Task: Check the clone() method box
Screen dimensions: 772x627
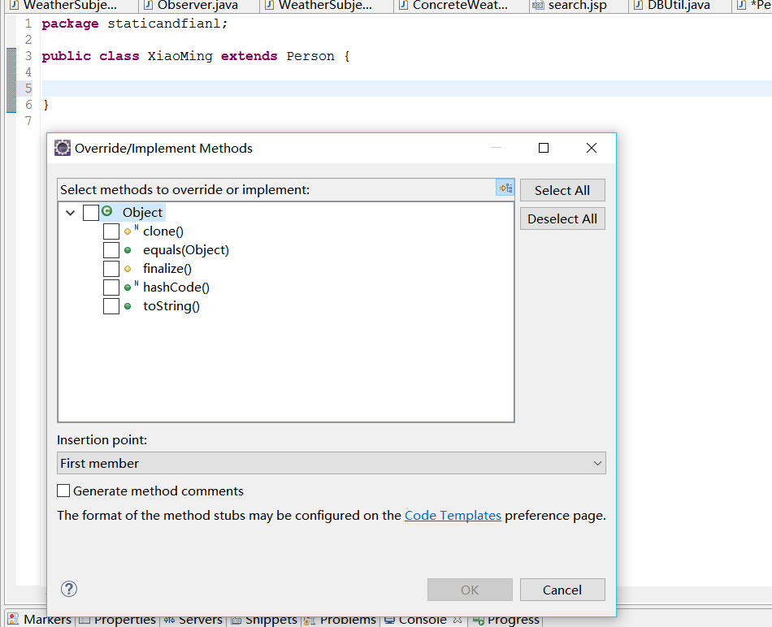Action: (x=111, y=231)
